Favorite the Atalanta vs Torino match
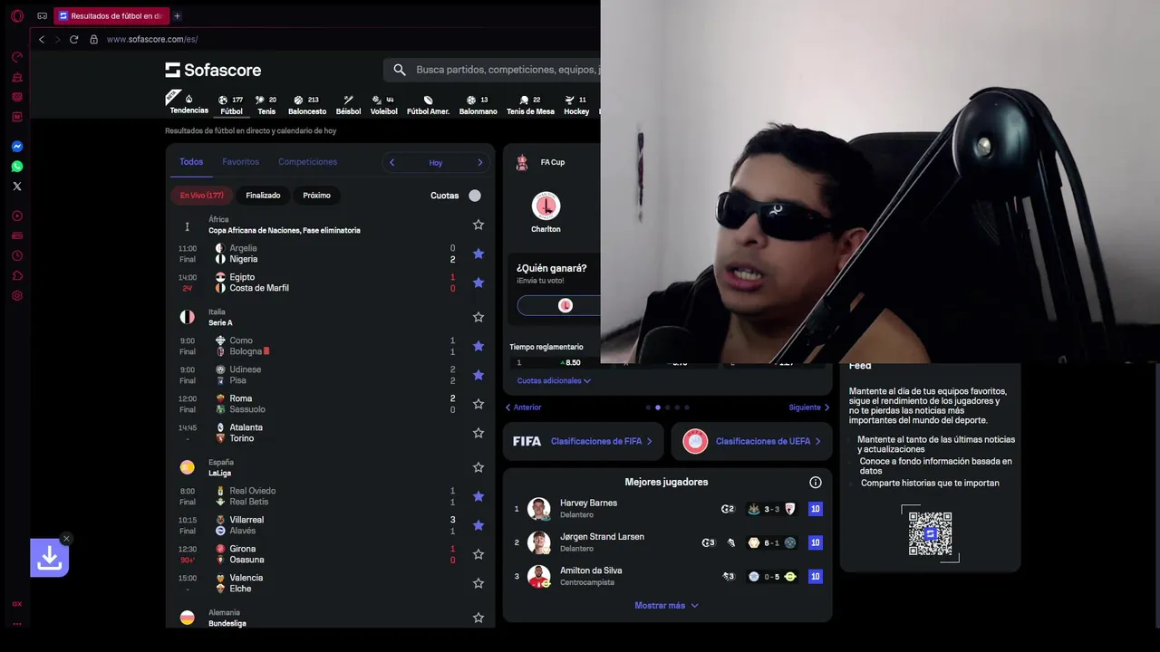 point(478,433)
